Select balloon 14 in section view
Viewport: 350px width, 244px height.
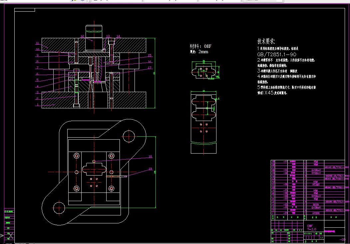coord(118,36)
